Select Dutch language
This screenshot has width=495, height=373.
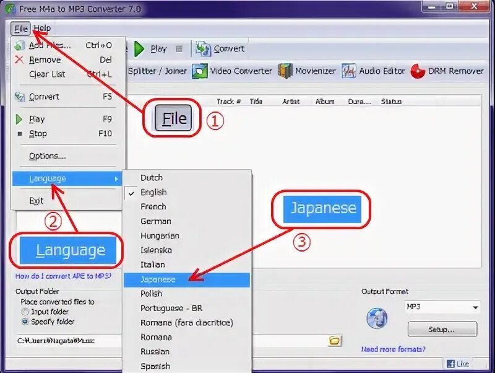[187, 178]
